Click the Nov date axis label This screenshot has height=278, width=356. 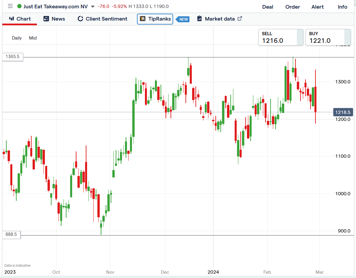coord(110,272)
